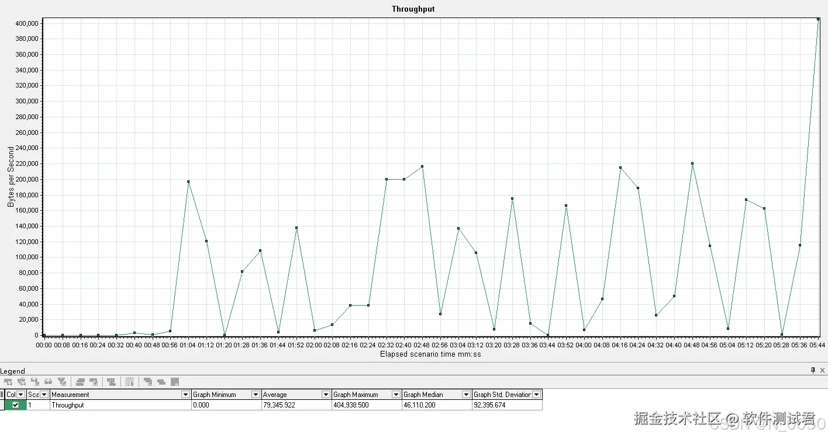Click the second Legend toolbar icon
The width and height of the screenshot is (828, 439).
22,382
